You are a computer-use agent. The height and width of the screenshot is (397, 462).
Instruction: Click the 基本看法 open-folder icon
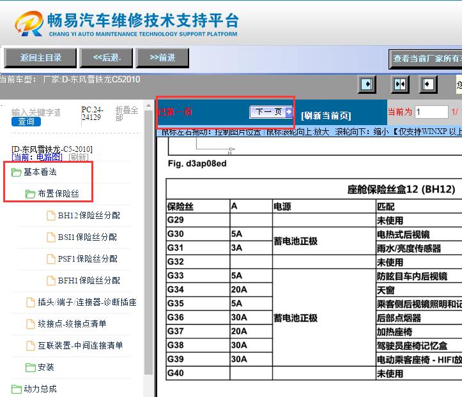tap(17, 172)
